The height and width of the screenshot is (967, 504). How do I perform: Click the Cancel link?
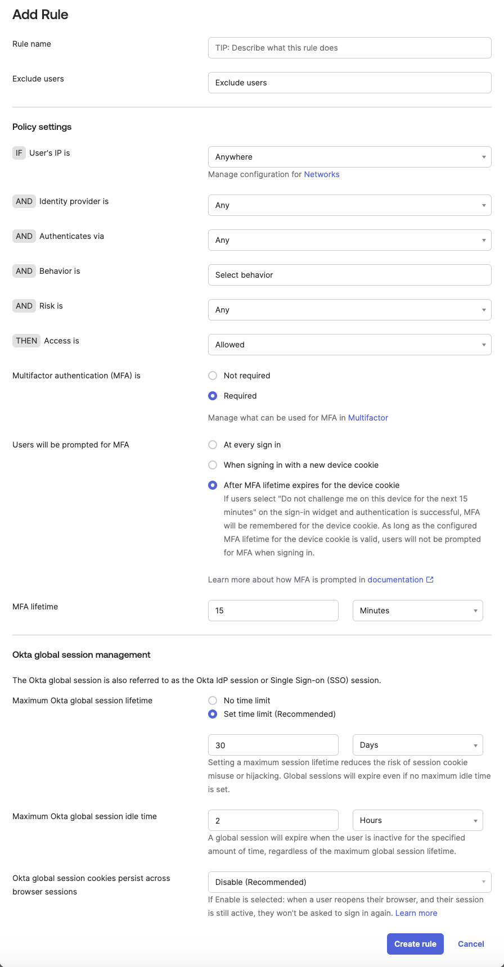coord(471,944)
